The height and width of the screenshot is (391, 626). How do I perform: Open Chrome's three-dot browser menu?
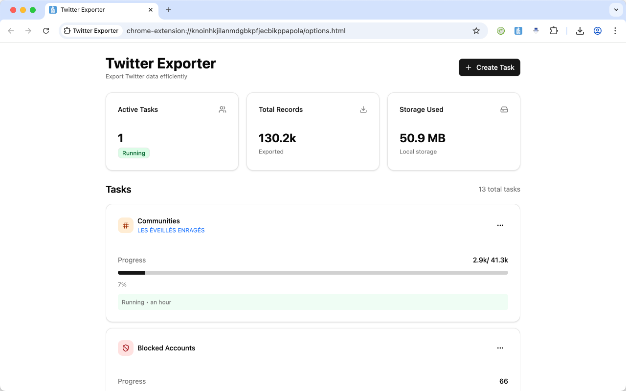[x=615, y=30]
